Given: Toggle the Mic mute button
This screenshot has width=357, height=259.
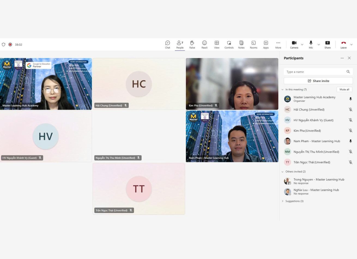Looking at the screenshot, I should click(x=311, y=44).
